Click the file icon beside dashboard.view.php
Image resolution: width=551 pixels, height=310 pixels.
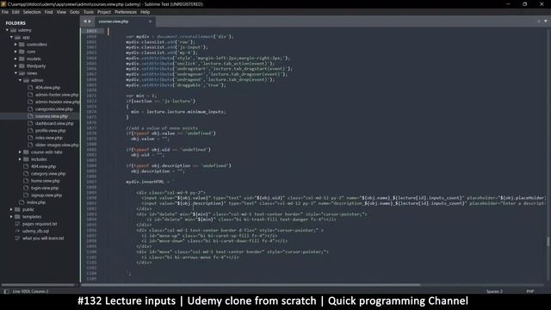coord(30,123)
